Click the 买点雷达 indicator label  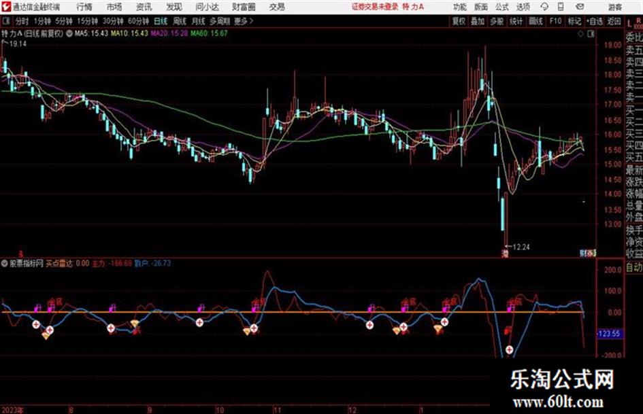click(x=60, y=263)
